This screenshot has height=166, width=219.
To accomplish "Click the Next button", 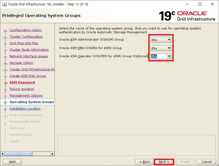I will [164, 162].
